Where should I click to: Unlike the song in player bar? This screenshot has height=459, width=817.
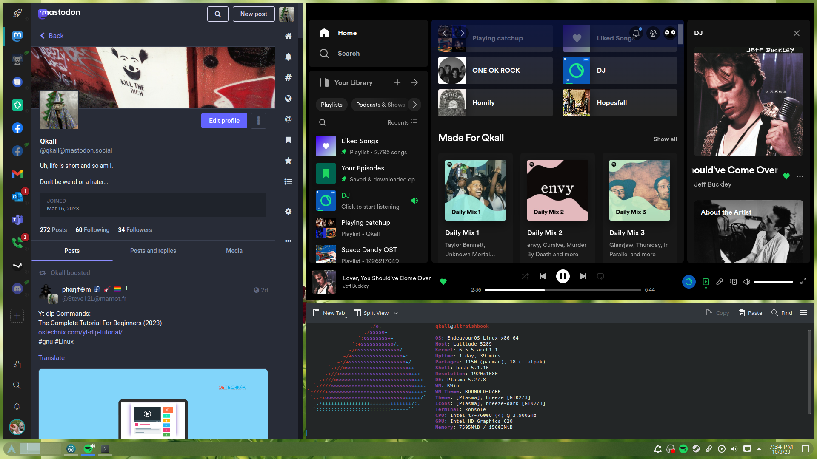coord(443,281)
